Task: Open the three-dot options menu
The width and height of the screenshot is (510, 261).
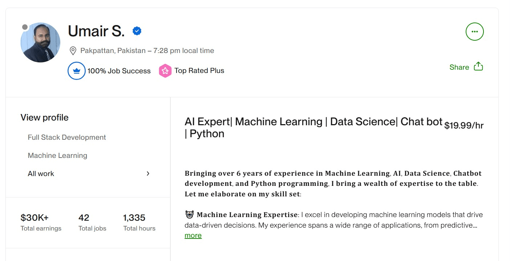Action: point(474,32)
